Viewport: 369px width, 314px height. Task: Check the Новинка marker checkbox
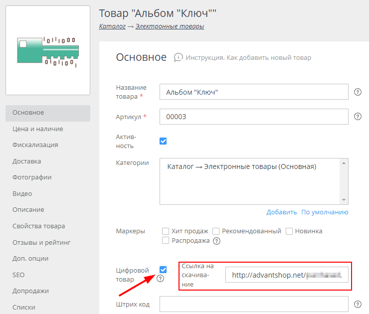coord(289,231)
